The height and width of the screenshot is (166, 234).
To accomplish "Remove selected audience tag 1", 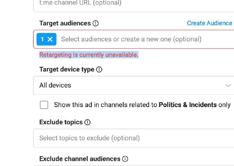I will pyautogui.click(x=50, y=39).
